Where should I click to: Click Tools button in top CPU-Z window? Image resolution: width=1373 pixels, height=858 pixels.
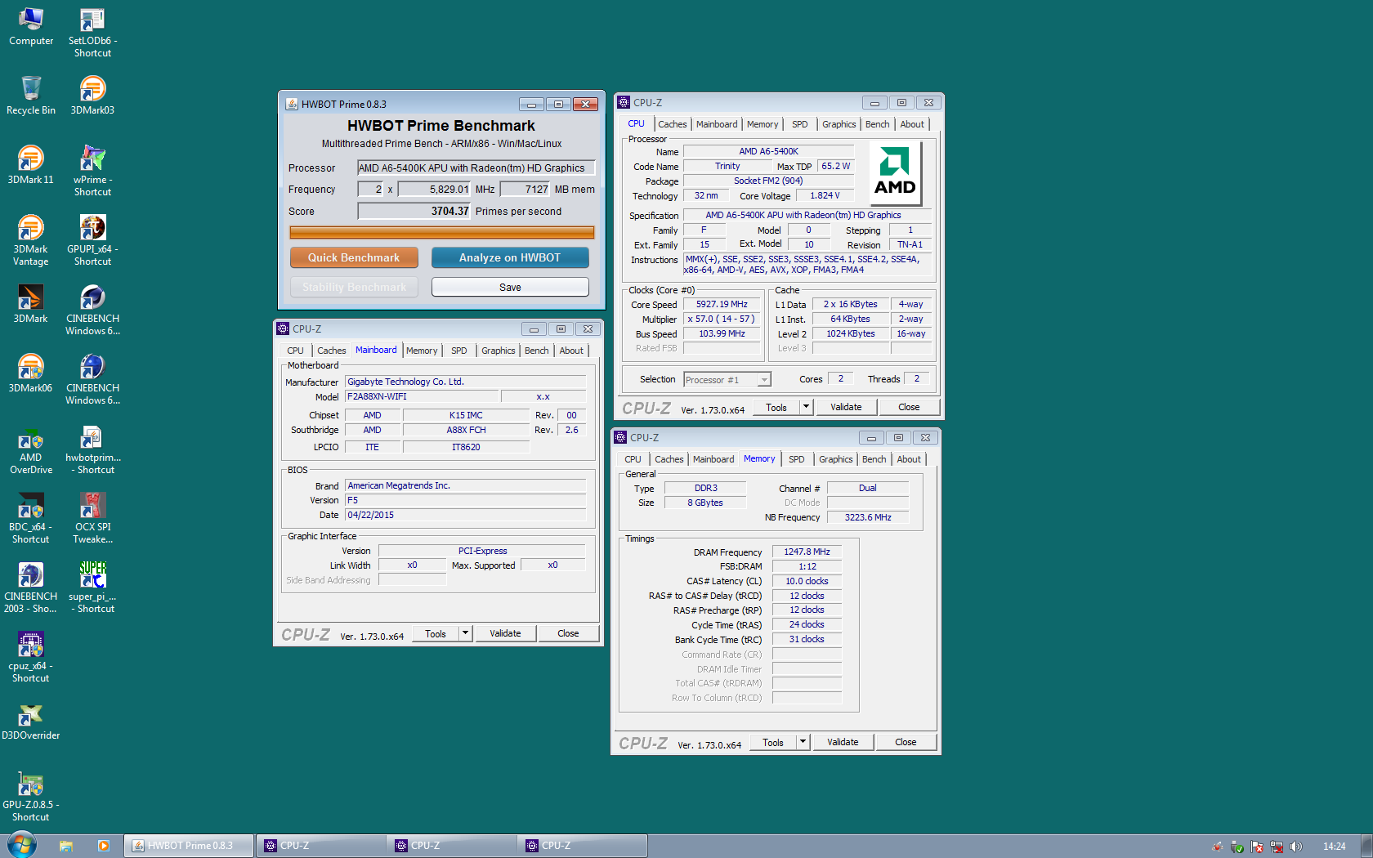776,407
